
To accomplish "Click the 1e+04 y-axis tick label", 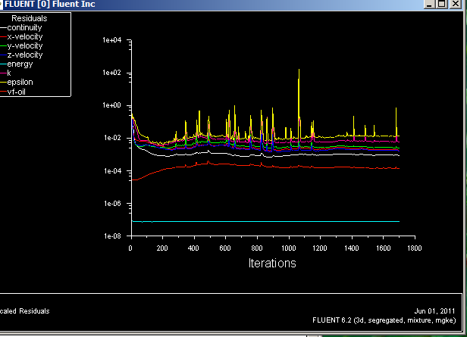I will [x=112, y=41].
